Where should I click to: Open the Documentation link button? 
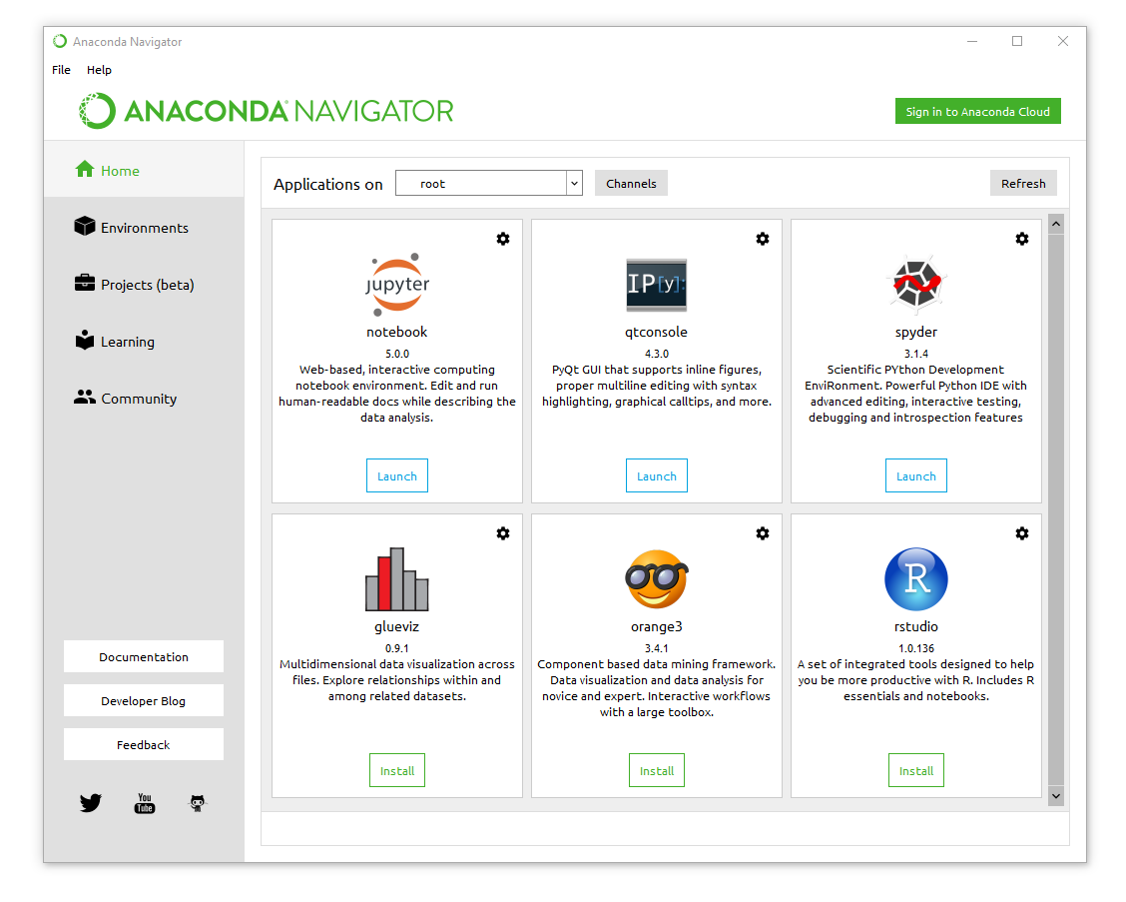coord(144,657)
